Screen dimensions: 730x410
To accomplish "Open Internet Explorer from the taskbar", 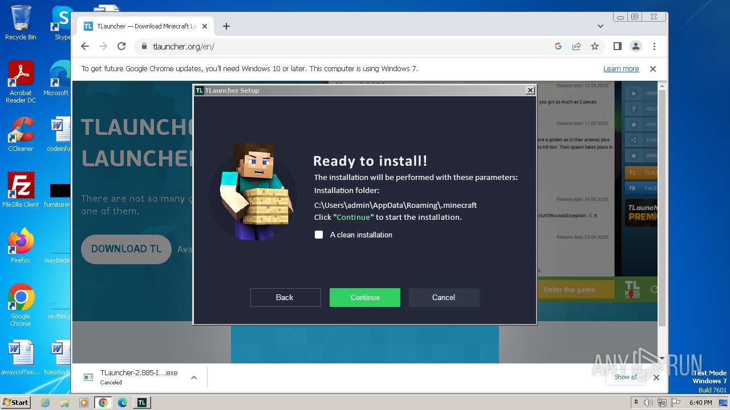I will pyautogui.click(x=46, y=403).
